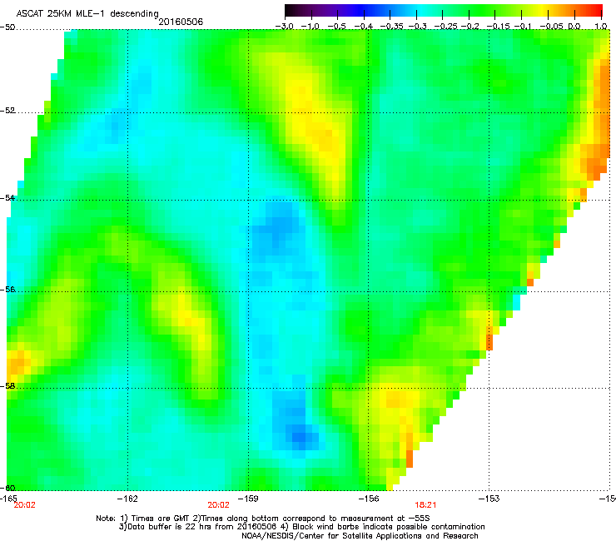Click the latitude label "-56"

7,289
